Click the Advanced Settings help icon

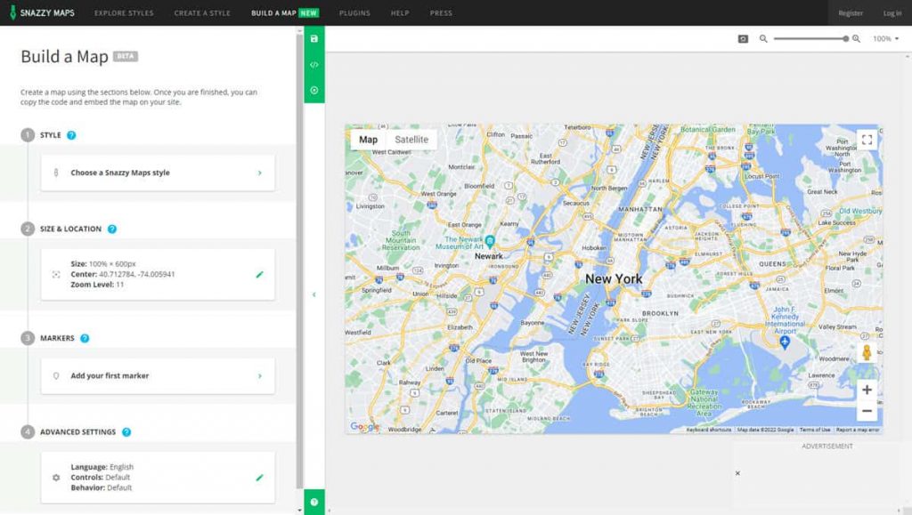pos(126,432)
